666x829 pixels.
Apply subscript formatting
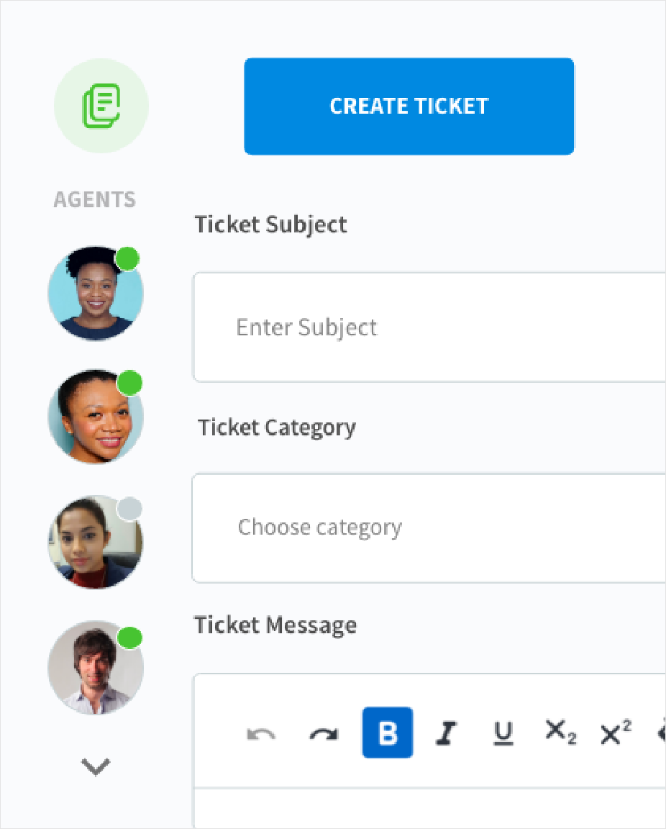click(x=560, y=733)
